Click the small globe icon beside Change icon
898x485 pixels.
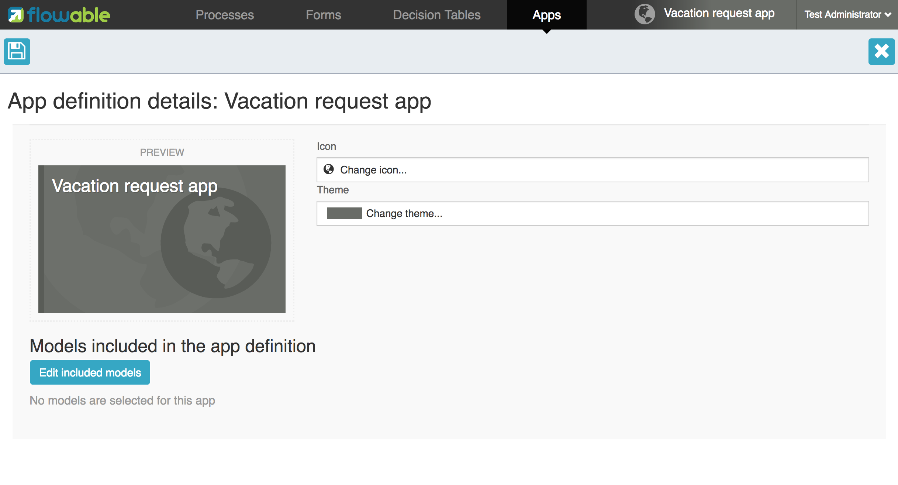pos(328,169)
